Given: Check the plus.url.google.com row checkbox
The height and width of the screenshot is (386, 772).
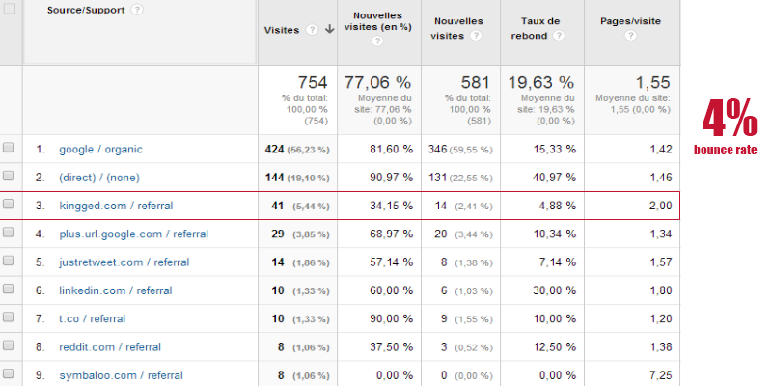Looking at the screenshot, I should pos(8,232).
